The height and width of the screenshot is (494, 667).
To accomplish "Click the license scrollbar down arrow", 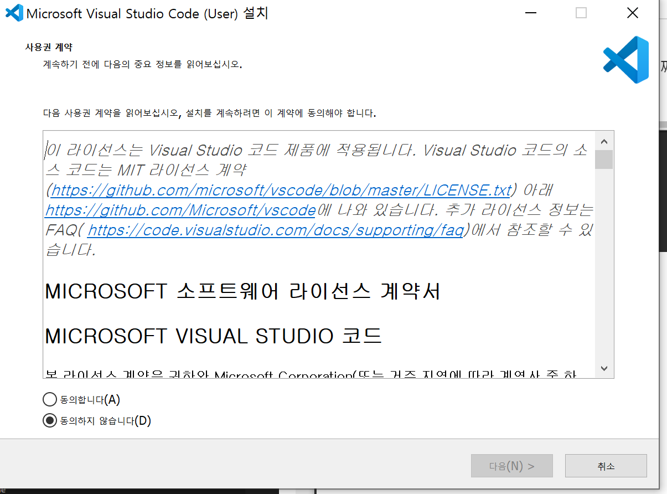I will click(x=604, y=368).
